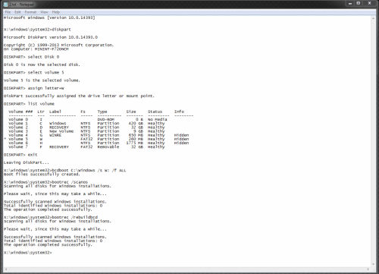Click the line 'DISKPART> select disk 0'
The width and height of the screenshot is (379, 274).
pos(31,57)
